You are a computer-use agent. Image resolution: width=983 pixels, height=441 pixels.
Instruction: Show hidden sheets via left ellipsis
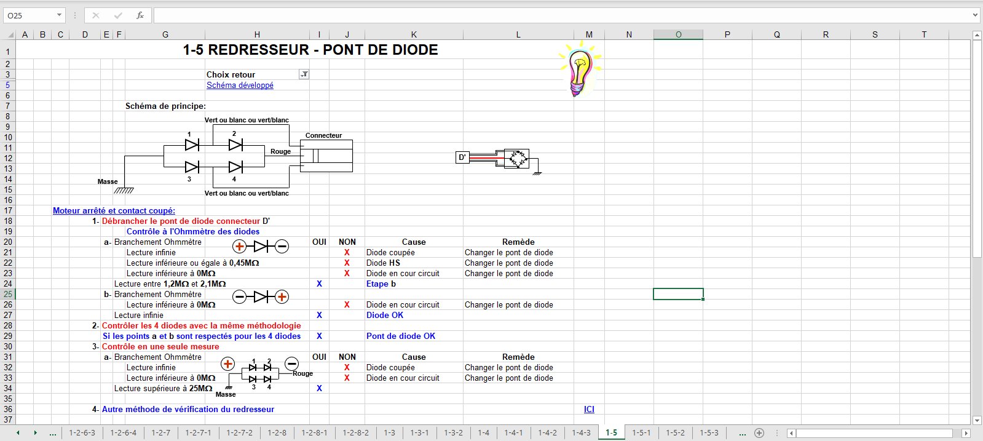coord(53,433)
